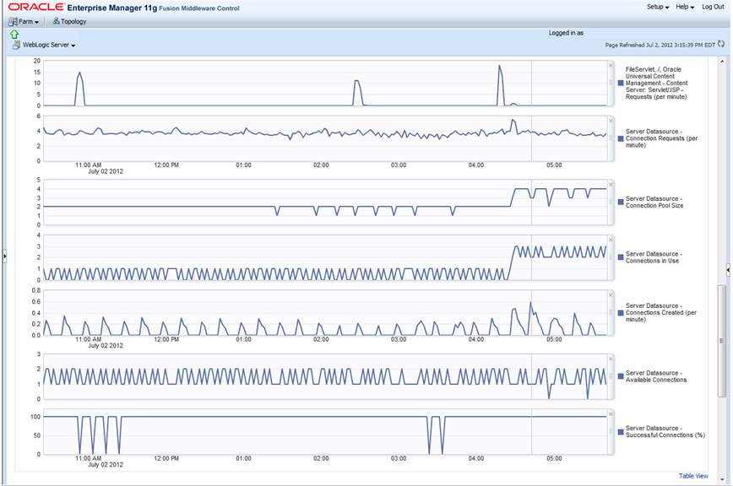Image resolution: width=733 pixels, height=486 pixels.
Task: Click the scrollbar up arrow
Action: (722, 61)
